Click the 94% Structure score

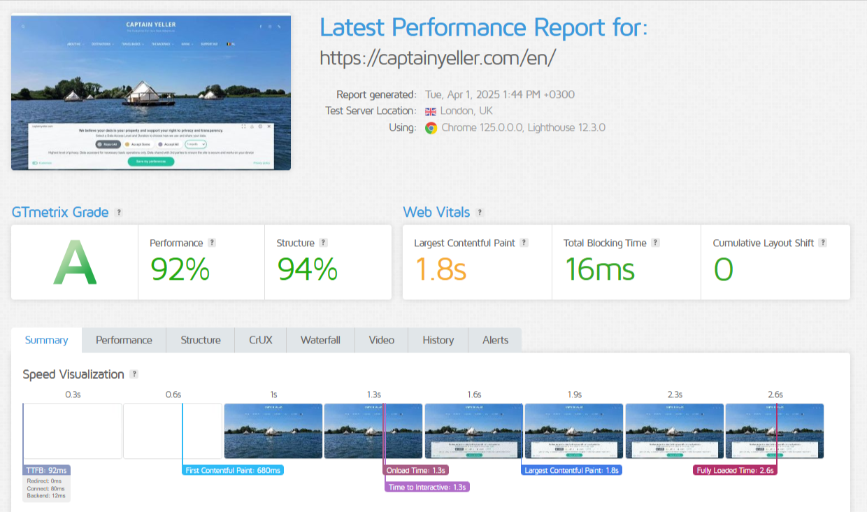308,269
